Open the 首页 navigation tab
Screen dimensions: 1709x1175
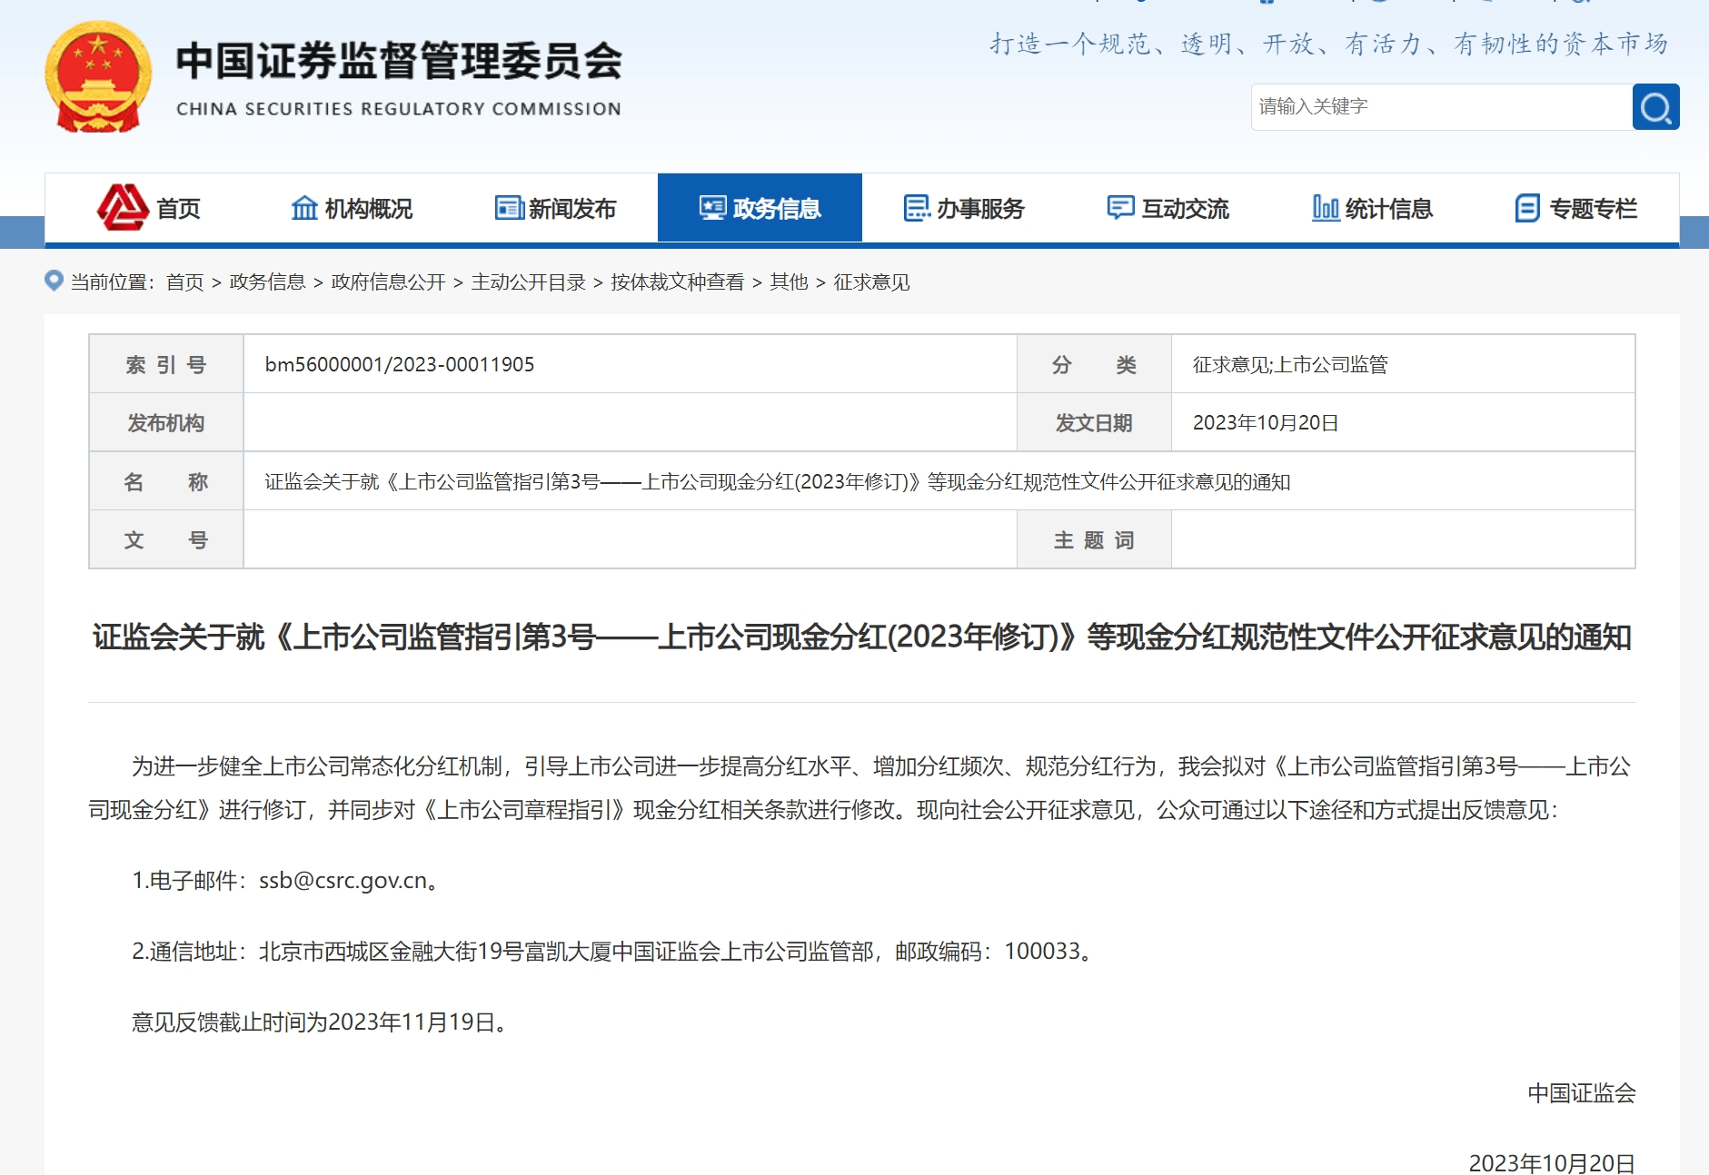148,208
